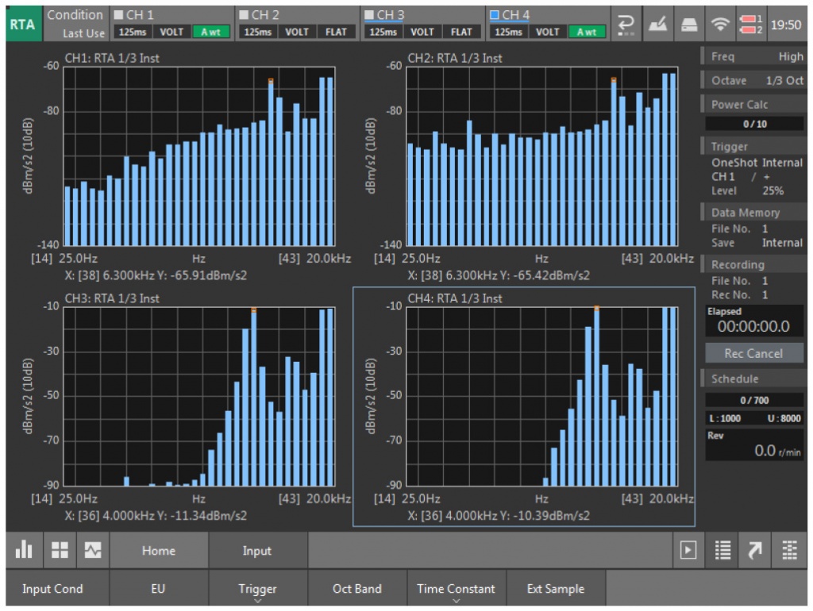This screenshot has width=813, height=611.
Task: Expand the Time Constant dropdown
Action: pyautogui.click(x=456, y=590)
